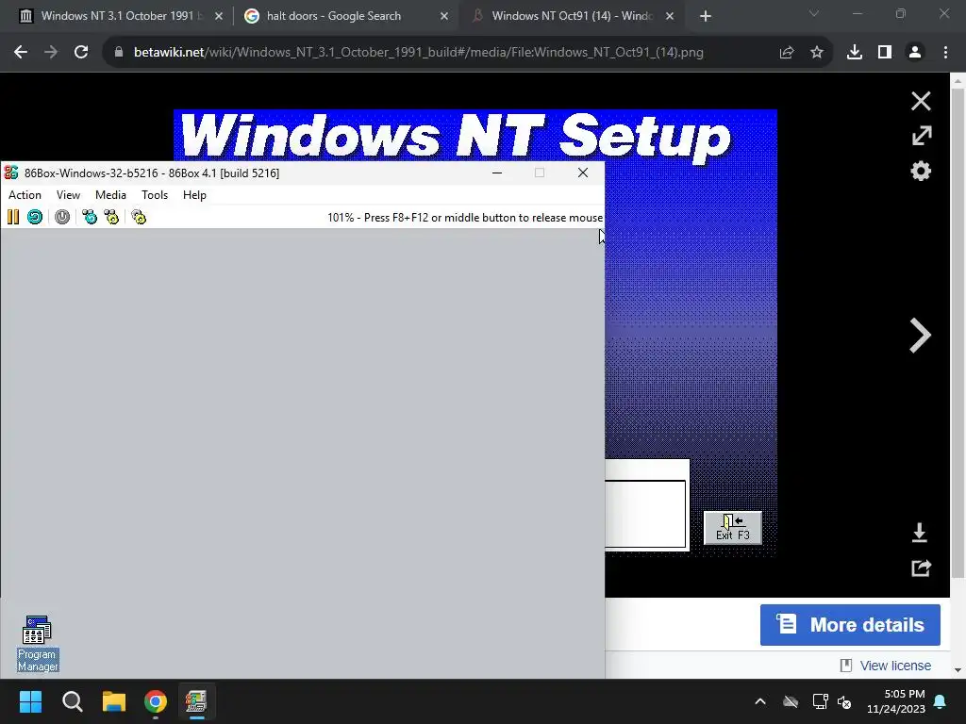Image resolution: width=966 pixels, height=724 pixels.
Task: Open the Action menu in 86Box
Action: click(25, 195)
